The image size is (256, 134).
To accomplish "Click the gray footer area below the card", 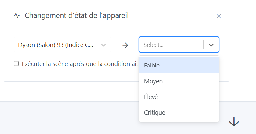I will (x=65, y=118).
